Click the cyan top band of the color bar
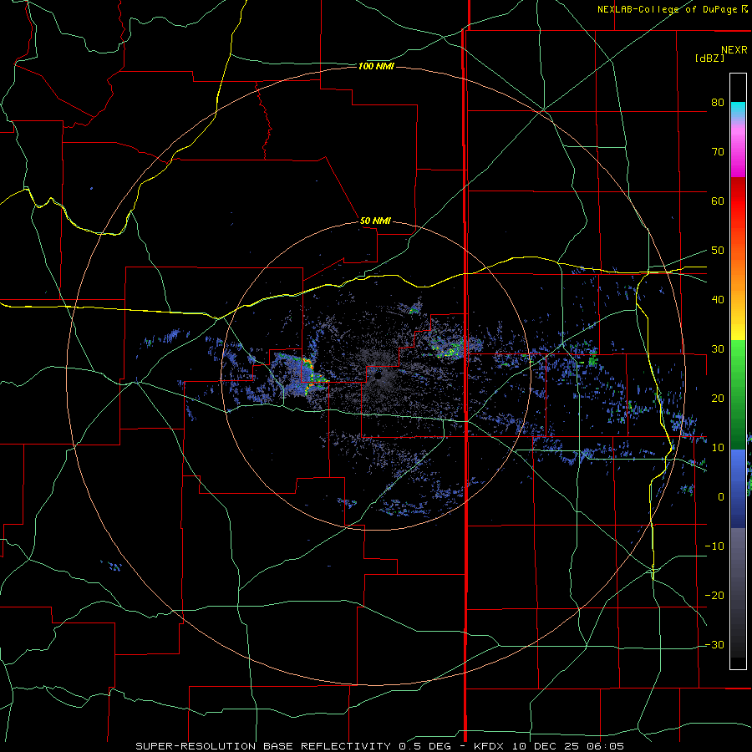The height and width of the screenshot is (752, 752). [738, 109]
